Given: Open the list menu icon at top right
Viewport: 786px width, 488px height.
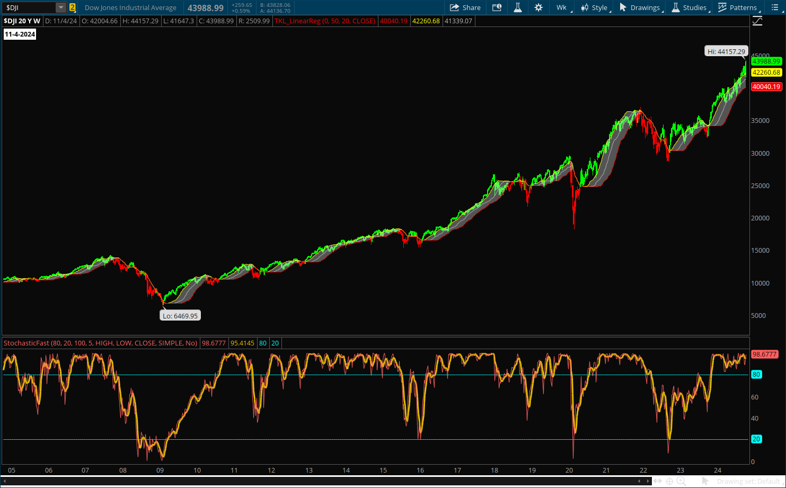Looking at the screenshot, I should 775,7.
